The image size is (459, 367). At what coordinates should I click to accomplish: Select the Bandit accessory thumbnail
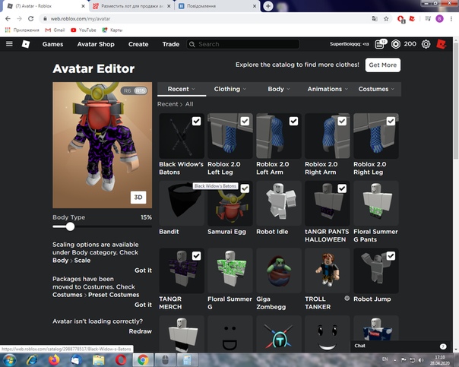click(182, 203)
